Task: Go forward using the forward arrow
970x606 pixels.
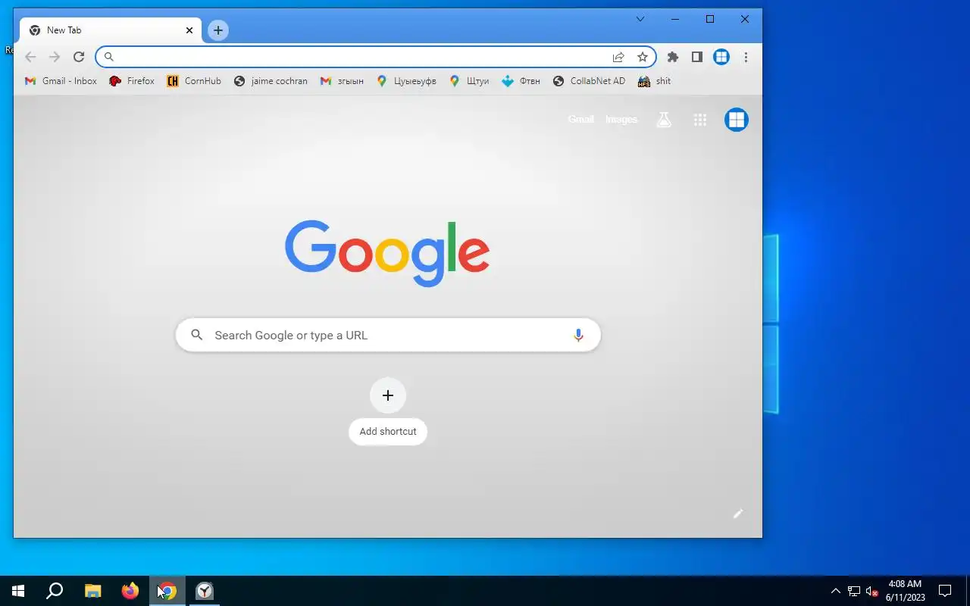Action: tap(55, 57)
